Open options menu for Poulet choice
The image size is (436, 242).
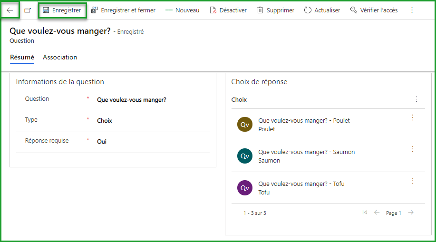412,117
